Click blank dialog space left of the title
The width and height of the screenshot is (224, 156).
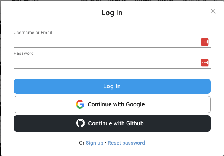tap(45, 13)
